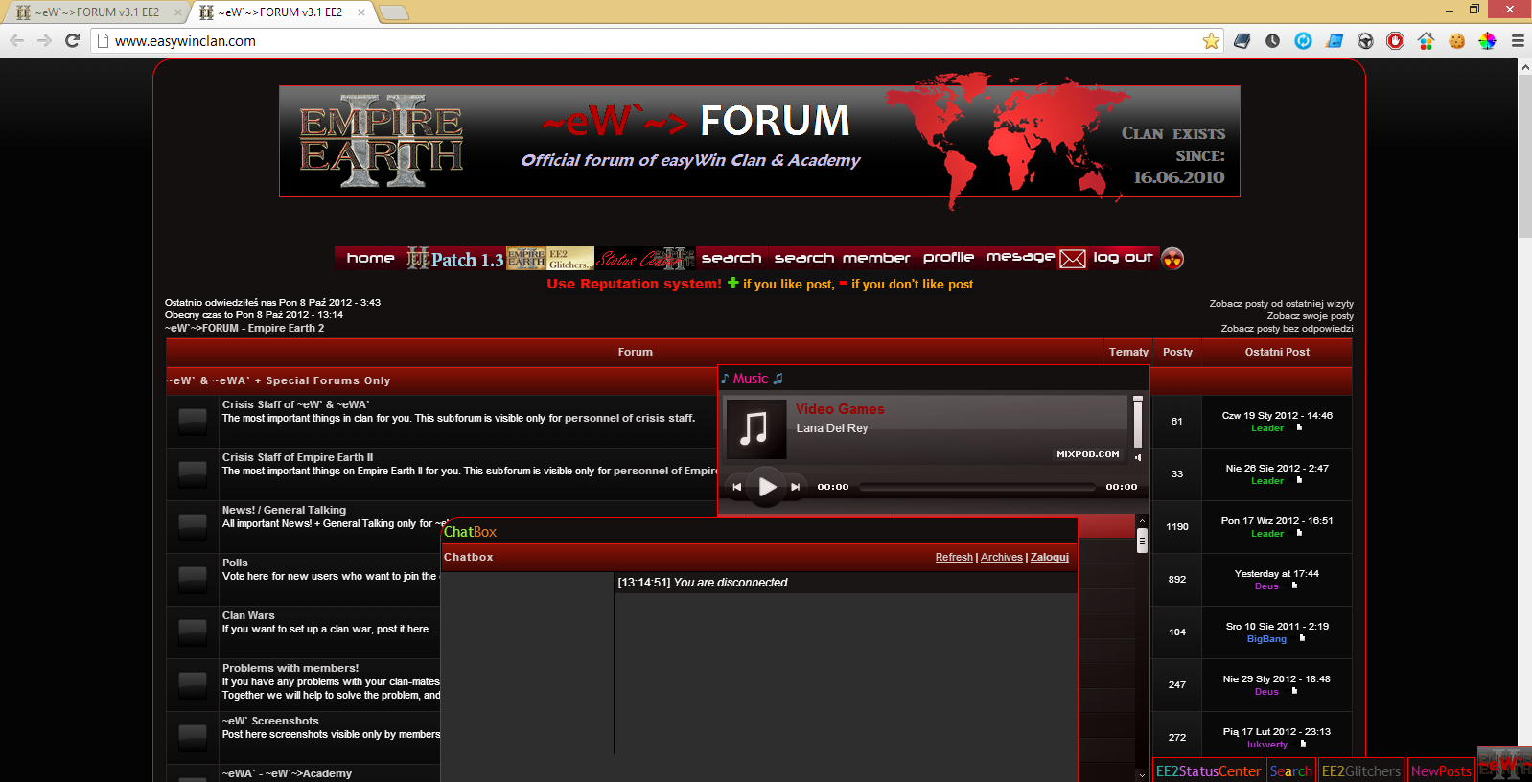Click the blue circular-arrow extension icon
This screenshot has height=782, width=1532.
(1303, 40)
